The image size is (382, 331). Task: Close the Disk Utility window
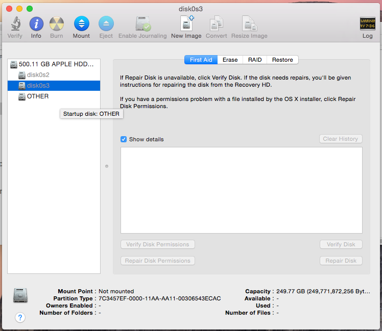point(9,9)
